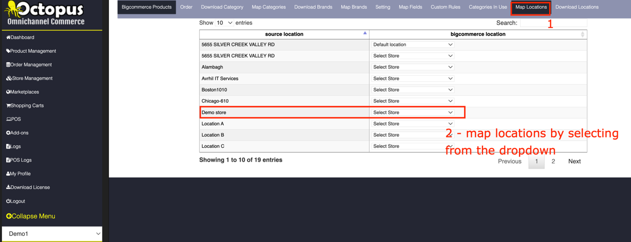Viewport: 631px width, 242px height.
Task: Click the globe icon beside Marketplaces
Action: click(x=8, y=92)
